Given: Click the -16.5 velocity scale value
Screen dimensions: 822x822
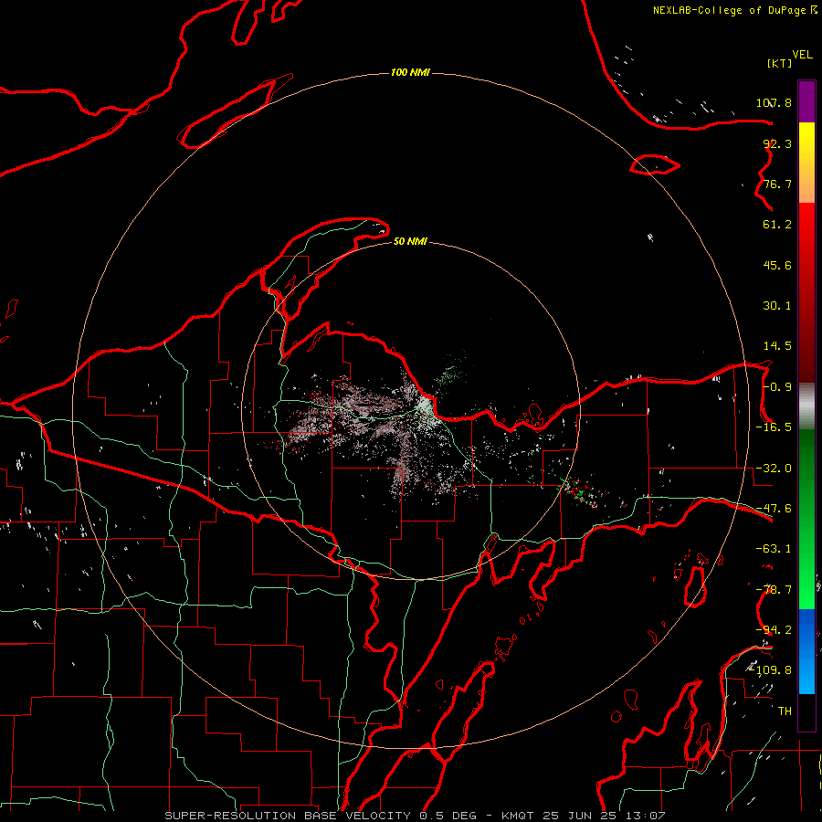Looking at the screenshot, I should tap(774, 427).
